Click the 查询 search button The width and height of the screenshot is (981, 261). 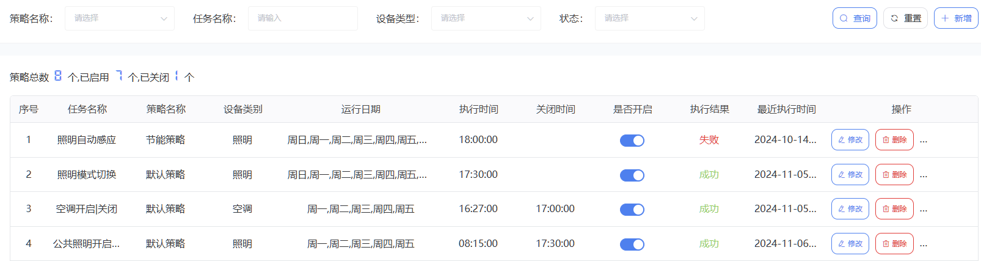[x=855, y=18]
